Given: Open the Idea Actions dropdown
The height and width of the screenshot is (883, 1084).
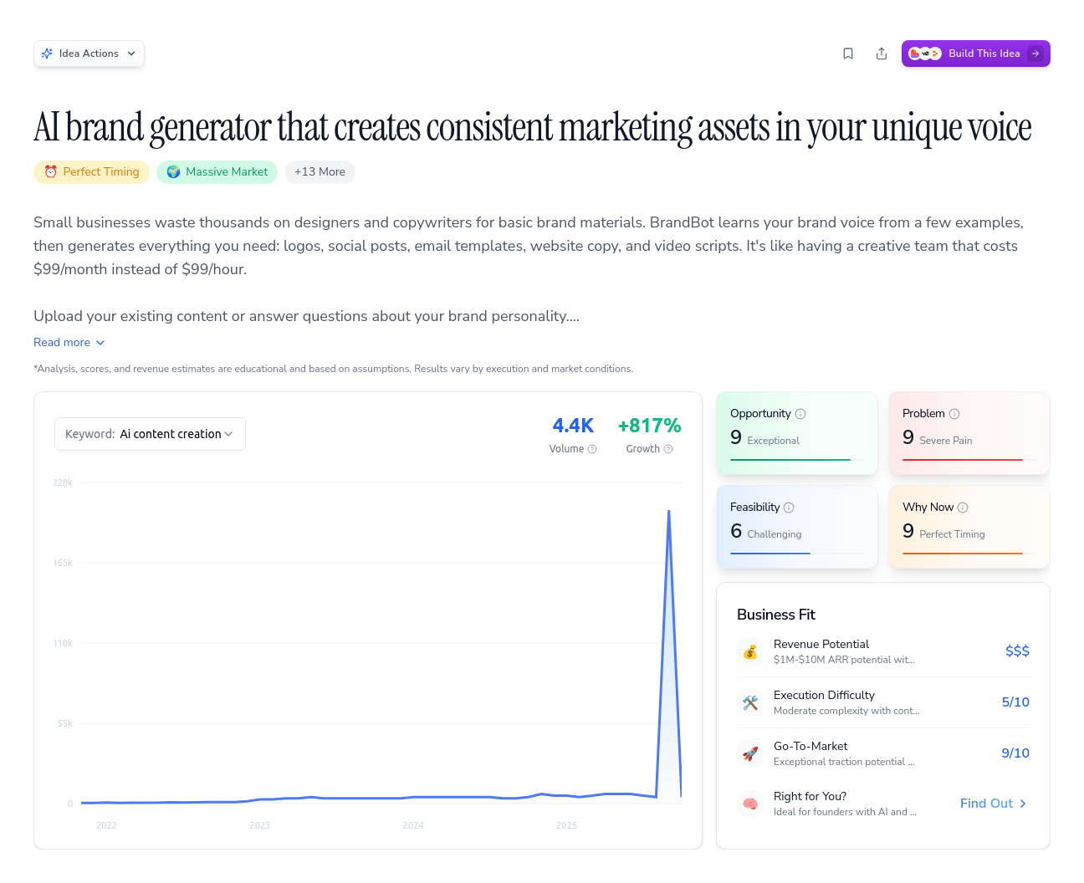Looking at the screenshot, I should point(89,53).
